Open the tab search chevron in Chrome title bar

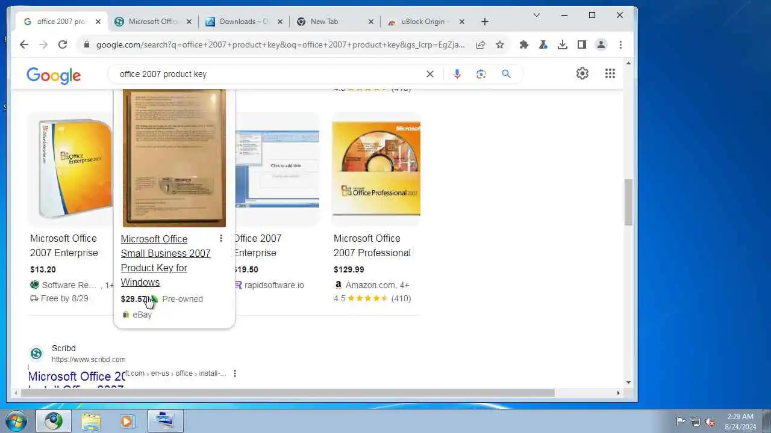537,15
